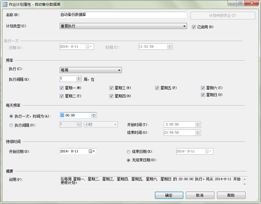Click the 确定 button
The height and width of the screenshot is (204, 261).
pyautogui.click(x=169, y=195)
